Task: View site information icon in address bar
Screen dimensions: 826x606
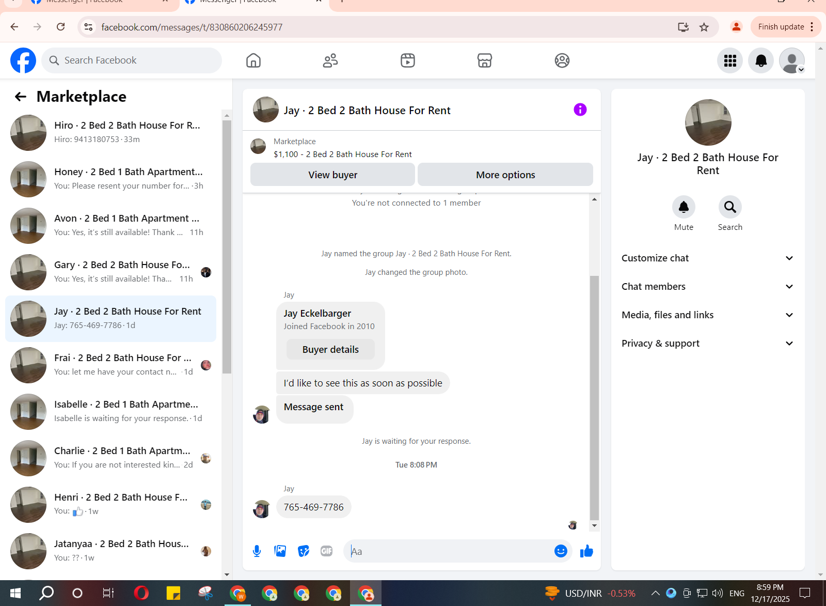Action: 89,27
